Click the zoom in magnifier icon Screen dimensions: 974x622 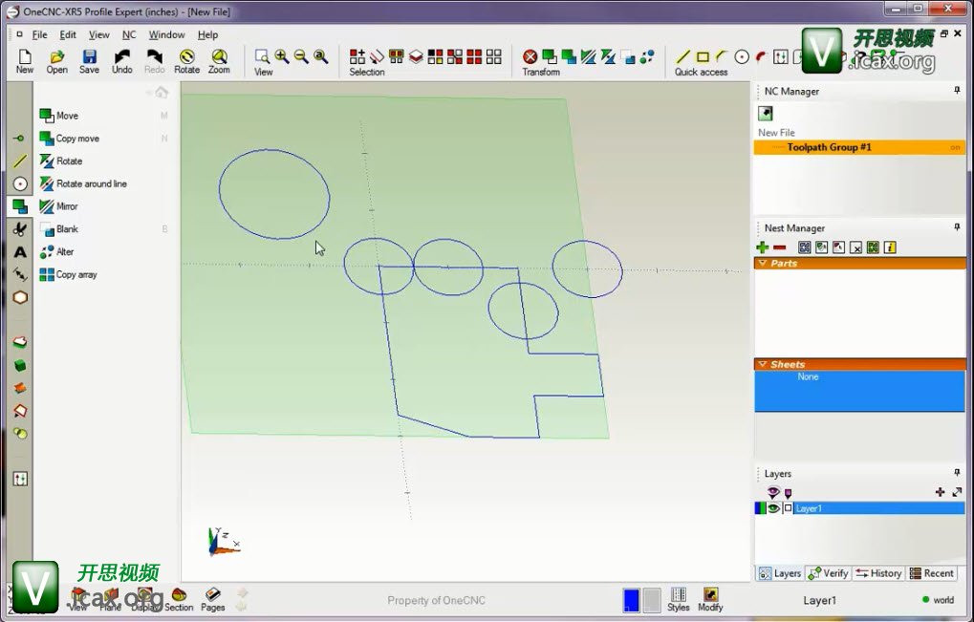[x=282, y=57]
